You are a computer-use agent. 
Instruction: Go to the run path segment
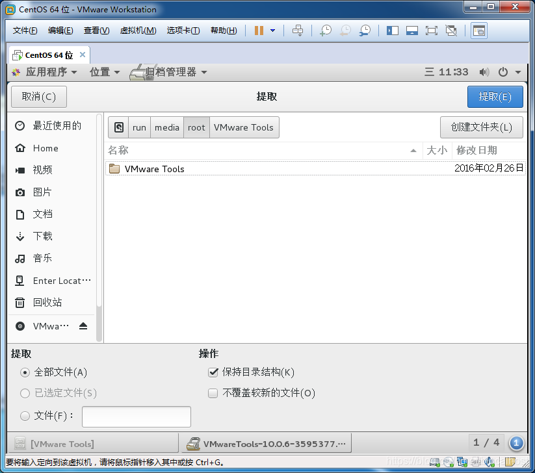tap(139, 127)
